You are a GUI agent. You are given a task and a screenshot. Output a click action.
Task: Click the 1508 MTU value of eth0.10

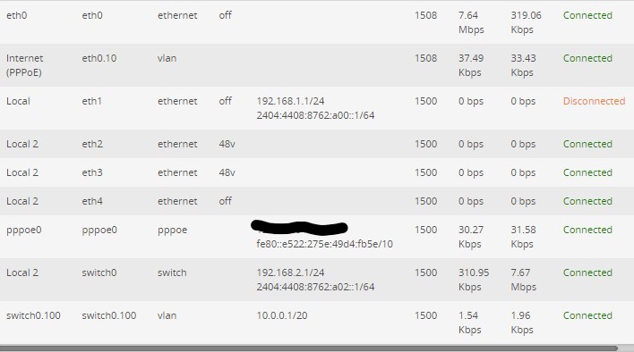point(425,58)
